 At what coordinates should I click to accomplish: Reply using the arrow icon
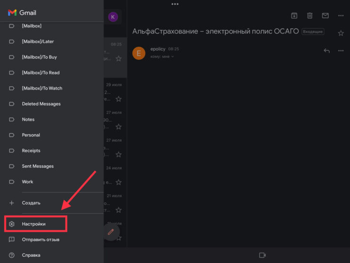coord(326,51)
